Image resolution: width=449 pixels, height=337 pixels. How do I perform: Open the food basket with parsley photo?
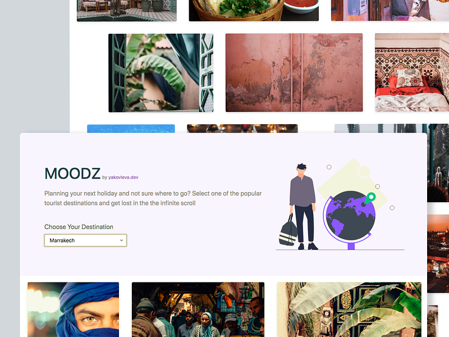254,10
